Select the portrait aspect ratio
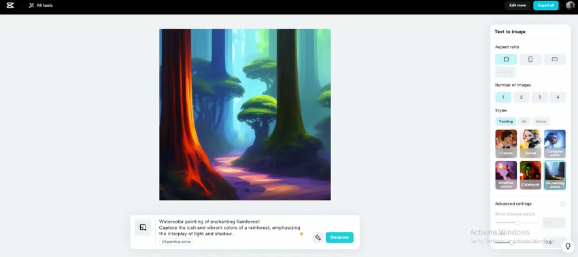The height and width of the screenshot is (257, 578). click(x=530, y=59)
